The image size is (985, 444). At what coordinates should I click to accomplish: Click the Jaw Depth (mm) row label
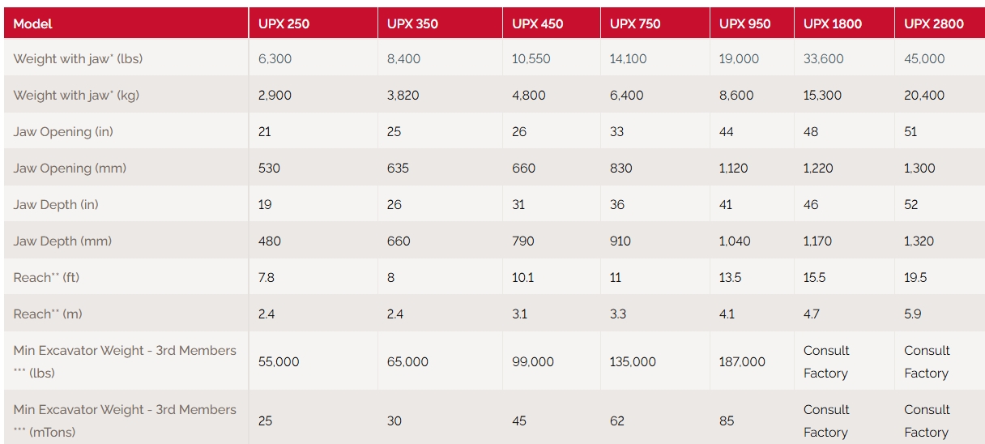[x=62, y=241]
